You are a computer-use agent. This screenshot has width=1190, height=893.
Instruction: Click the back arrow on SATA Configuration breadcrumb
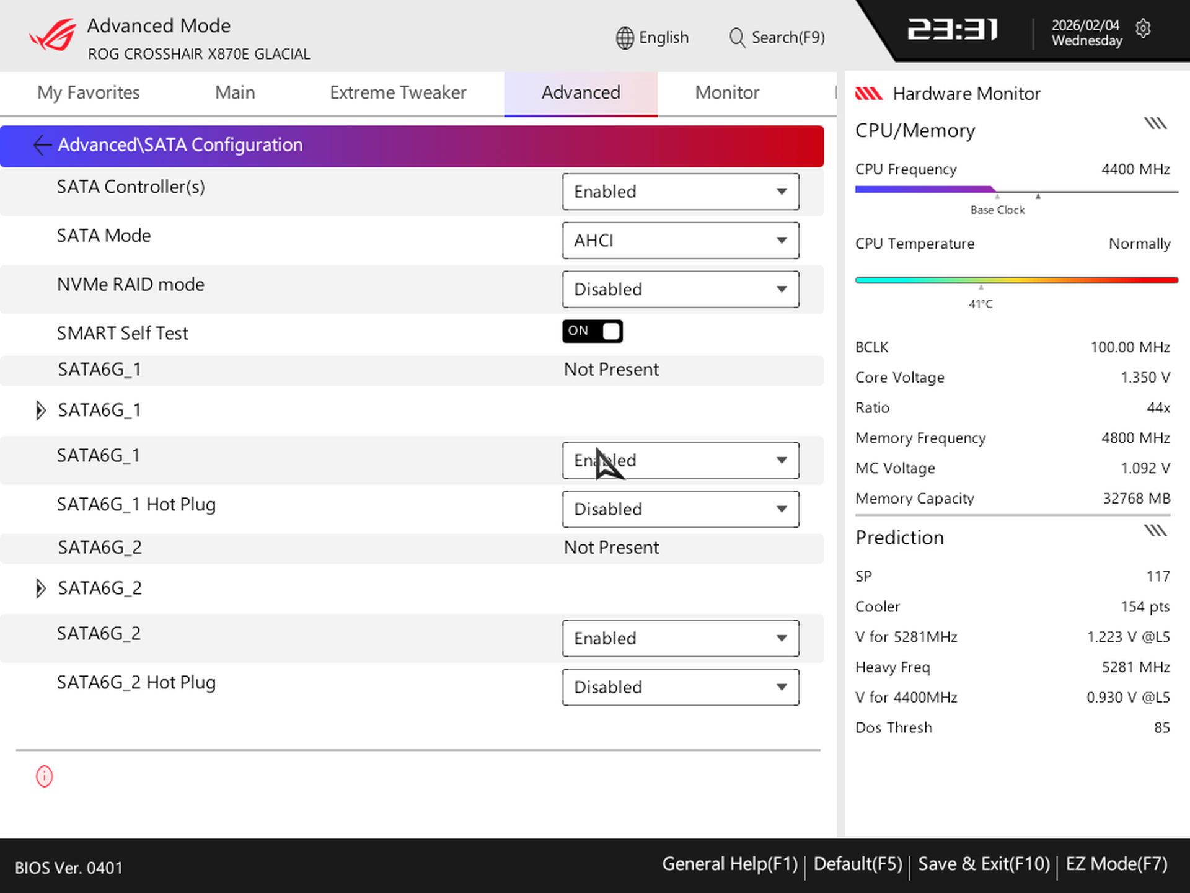[x=42, y=145]
